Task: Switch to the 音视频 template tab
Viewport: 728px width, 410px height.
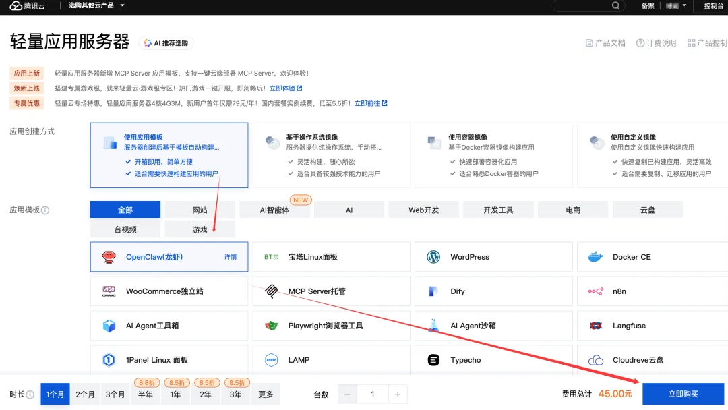Action: pos(125,229)
